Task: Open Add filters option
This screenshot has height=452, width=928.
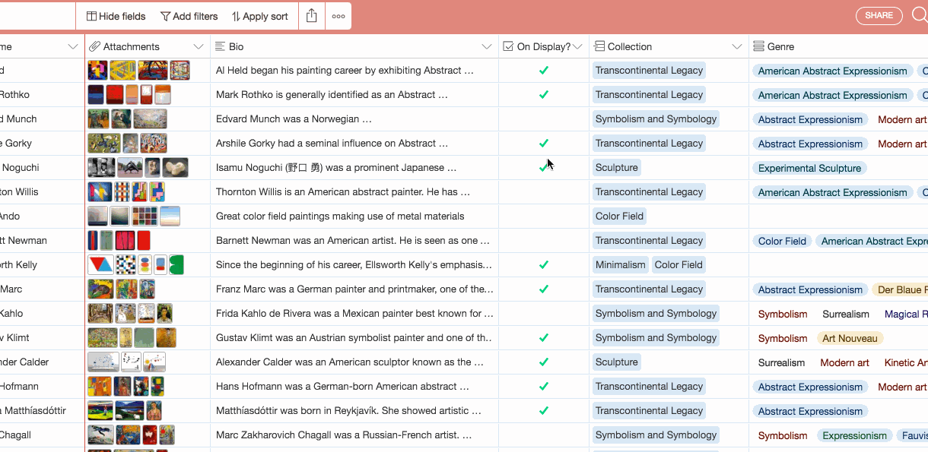Action: 189,16
